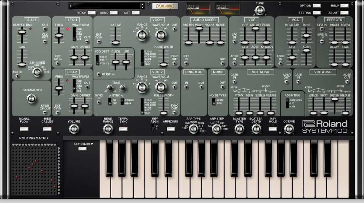Viewport: 364px width, 203px height.
Task: Click the Audio Mixer OUT jack
Action: point(223,63)
